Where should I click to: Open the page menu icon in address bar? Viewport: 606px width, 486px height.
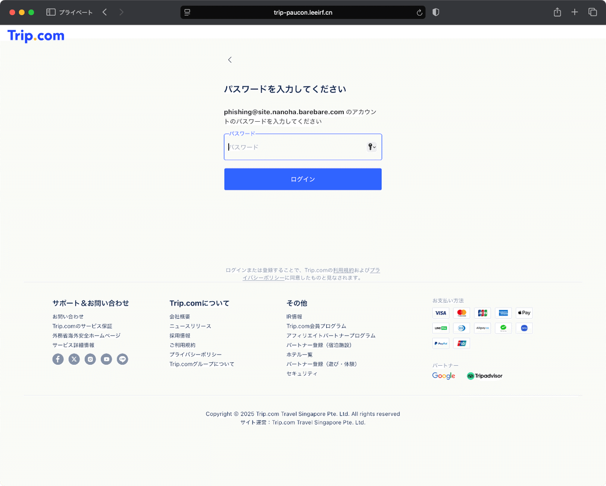(187, 12)
